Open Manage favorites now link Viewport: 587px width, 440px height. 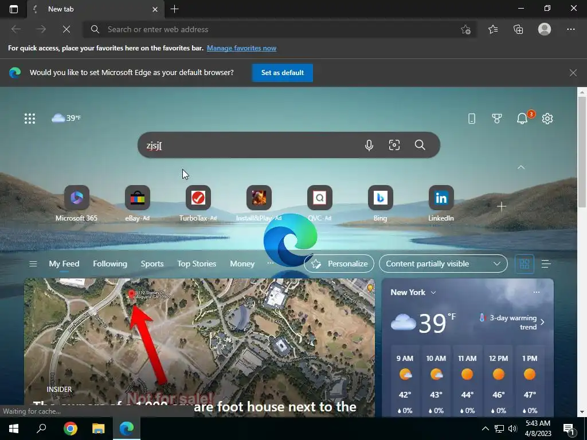tap(241, 48)
